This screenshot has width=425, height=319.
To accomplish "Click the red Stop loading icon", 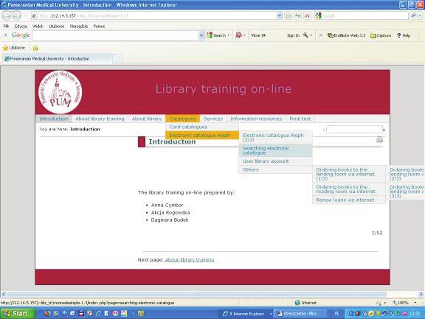I will pos(307,15).
